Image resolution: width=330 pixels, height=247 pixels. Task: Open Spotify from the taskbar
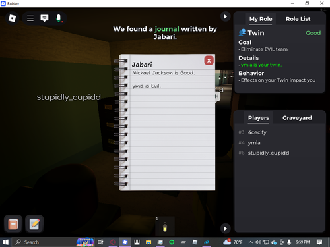[172, 242]
